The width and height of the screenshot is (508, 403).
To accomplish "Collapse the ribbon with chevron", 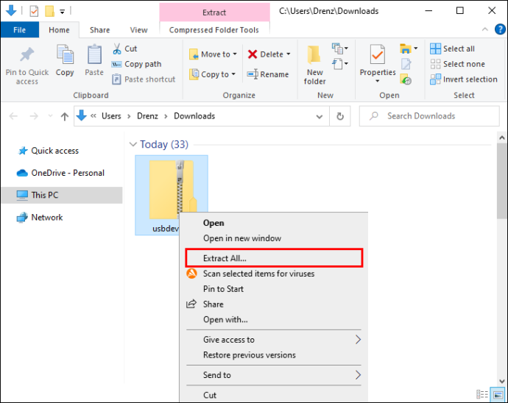I will coord(485,29).
